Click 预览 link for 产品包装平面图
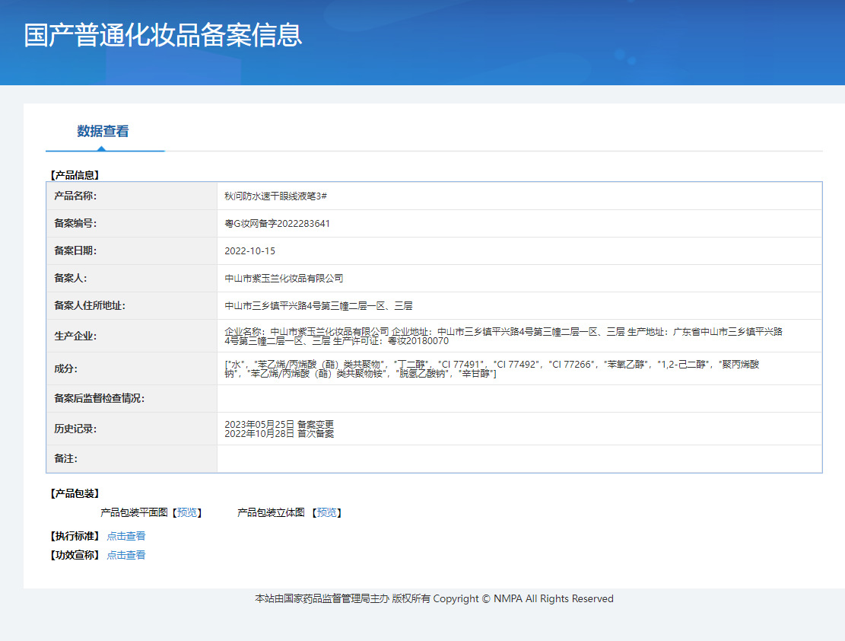The image size is (845, 641). [187, 513]
